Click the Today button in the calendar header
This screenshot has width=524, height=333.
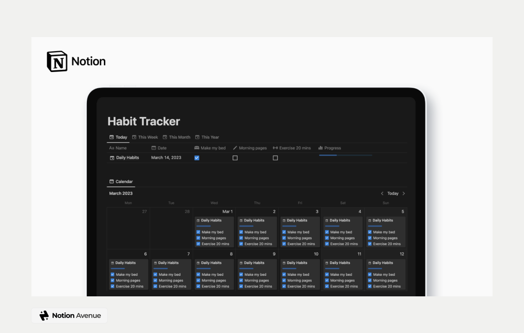coord(393,193)
